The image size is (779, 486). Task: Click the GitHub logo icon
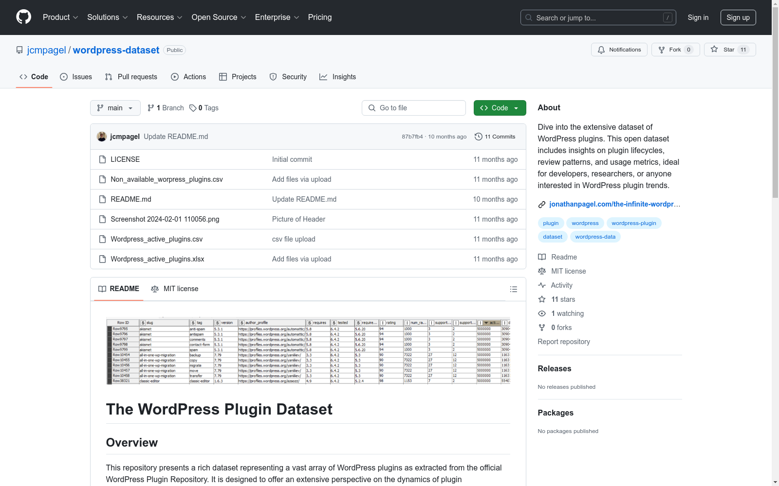(23, 17)
